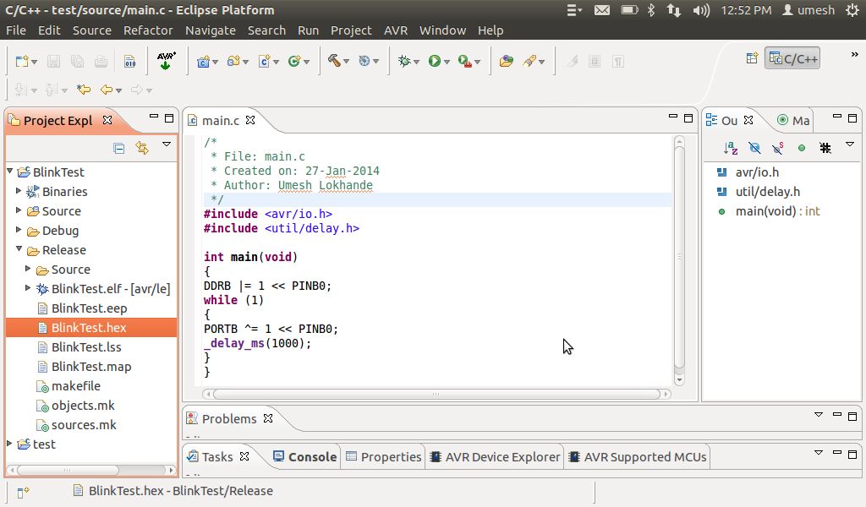Expand the BlinkTest.elf node
Image resolution: width=866 pixels, height=507 pixels.
pyautogui.click(x=28, y=288)
